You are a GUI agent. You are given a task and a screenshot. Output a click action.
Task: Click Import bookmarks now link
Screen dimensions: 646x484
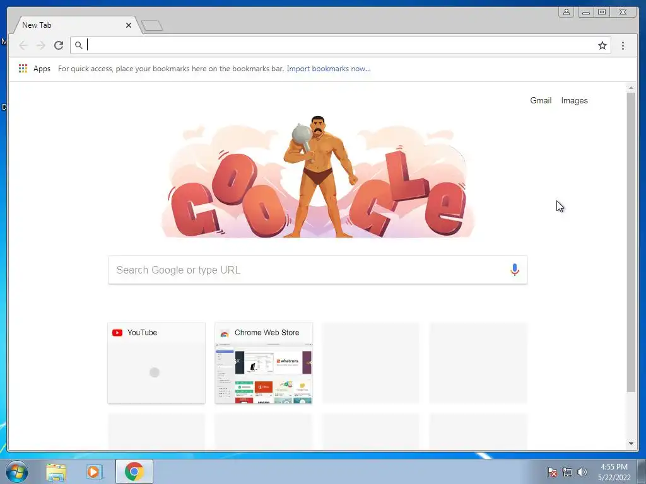[x=328, y=69]
